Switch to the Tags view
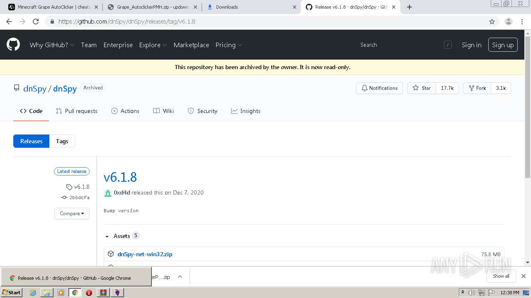 pos(62,141)
